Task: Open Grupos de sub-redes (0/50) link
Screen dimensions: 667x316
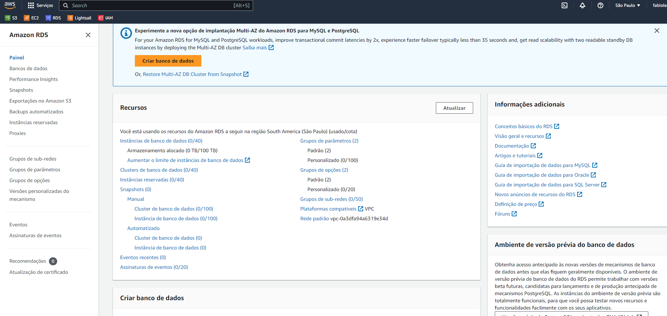Action: click(332, 199)
